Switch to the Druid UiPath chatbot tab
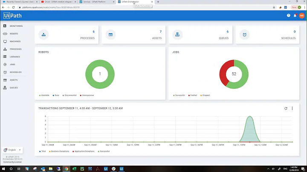 58,2
